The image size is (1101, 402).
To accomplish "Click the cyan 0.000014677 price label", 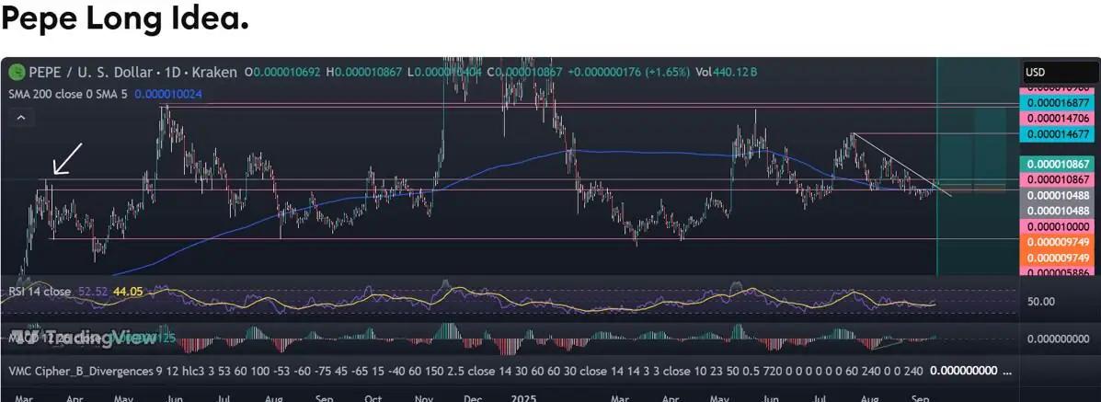I will [x=1058, y=134].
